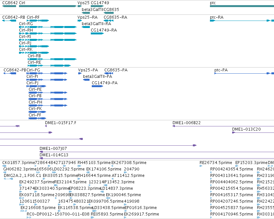274x219 pixels.
Task: Select the Vps25 gene label in top track
Action: (x=83, y=3)
